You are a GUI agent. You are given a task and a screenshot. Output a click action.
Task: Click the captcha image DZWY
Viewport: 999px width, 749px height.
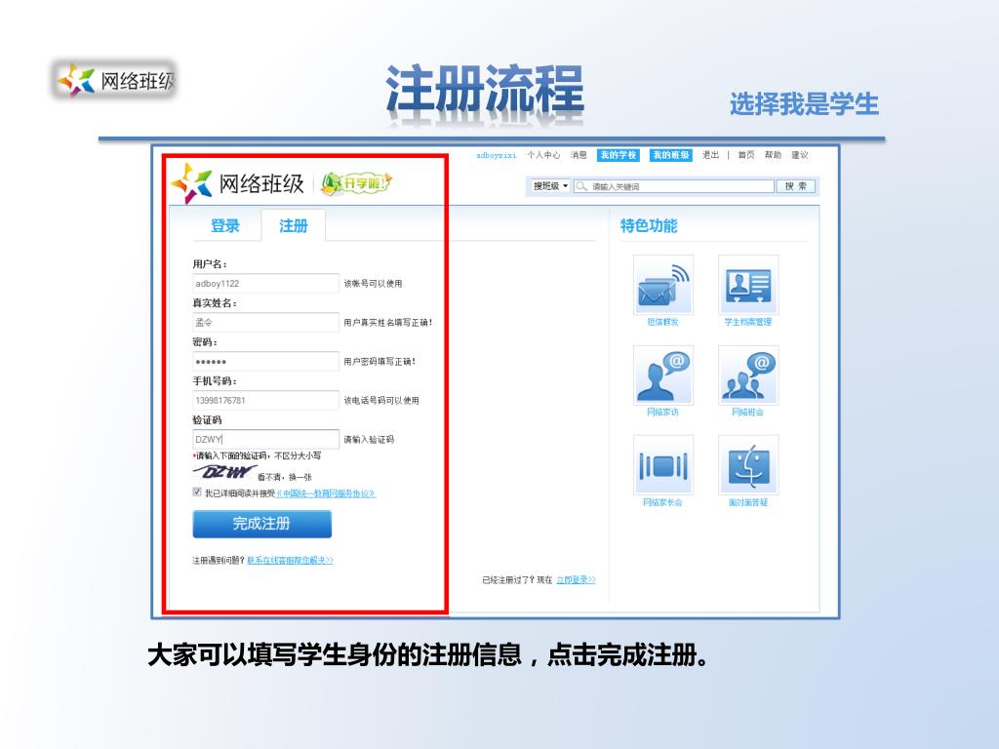pos(225,472)
